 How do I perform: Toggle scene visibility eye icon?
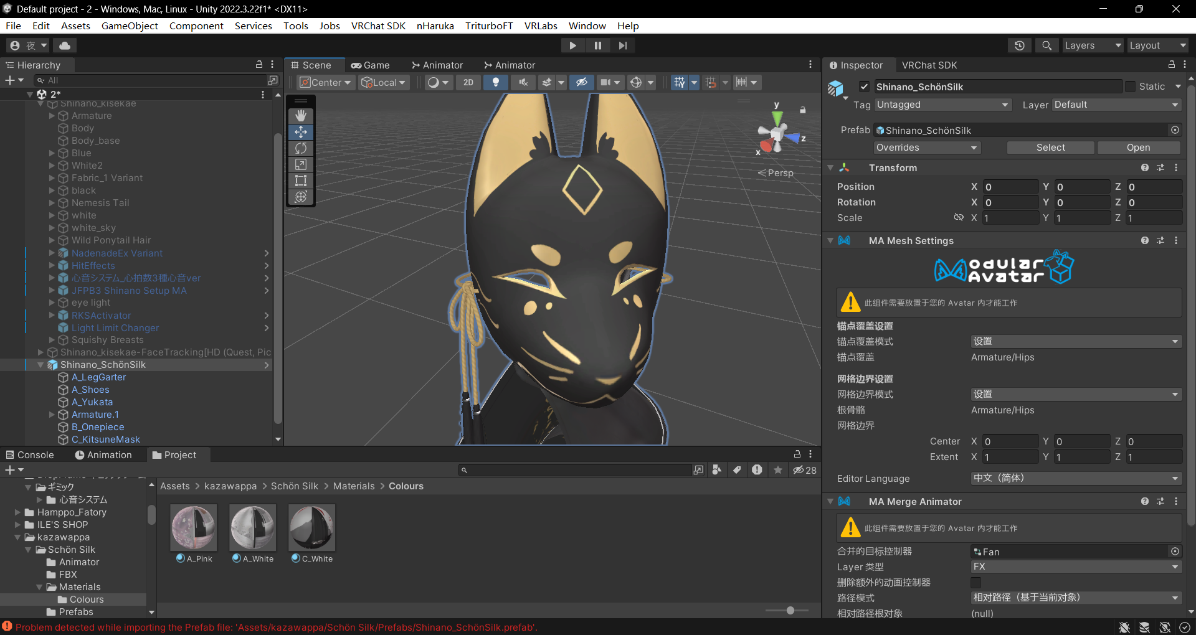coord(581,82)
